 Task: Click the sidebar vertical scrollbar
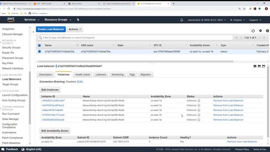(x=30, y=98)
